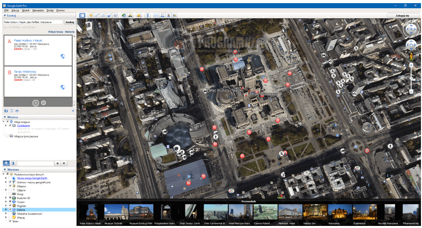Collapse the Miejsca panel header
The height and width of the screenshot is (228, 422).
(x=39, y=117)
